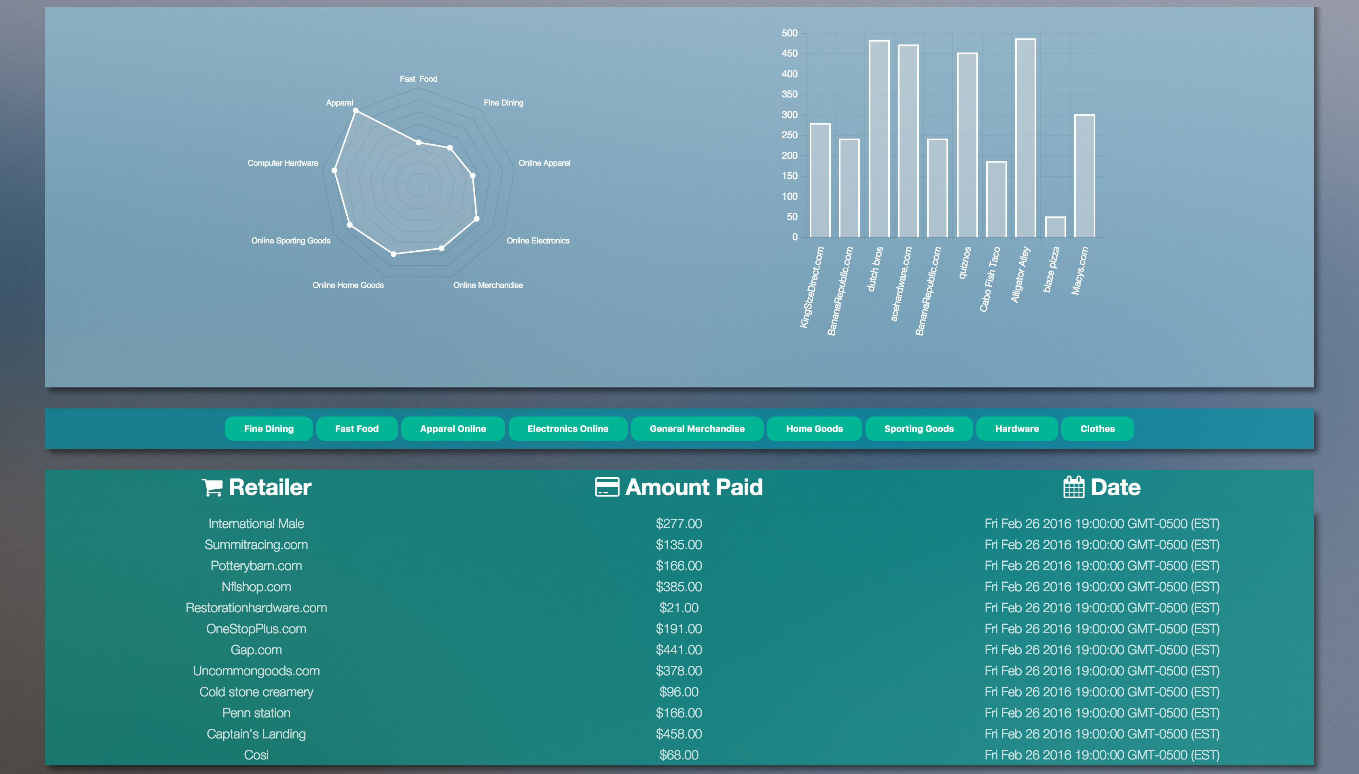Image resolution: width=1359 pixels, height=774 pixels.
Task: Choose the Apparel Online filter
Action: [x=453, y=429]
